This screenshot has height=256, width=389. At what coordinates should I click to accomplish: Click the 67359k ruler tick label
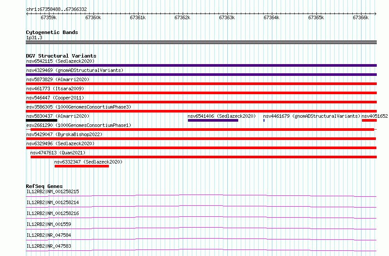point(49,17)
